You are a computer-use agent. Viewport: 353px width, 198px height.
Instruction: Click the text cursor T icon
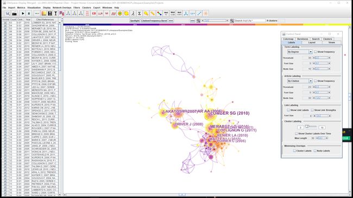click(55, 14)
